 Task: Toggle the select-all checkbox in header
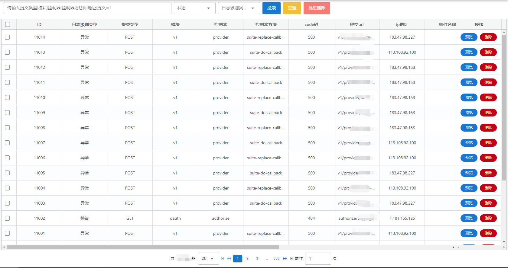(x=8, y=24)
